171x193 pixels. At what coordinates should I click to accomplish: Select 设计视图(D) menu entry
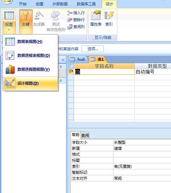tap(30, 83)
